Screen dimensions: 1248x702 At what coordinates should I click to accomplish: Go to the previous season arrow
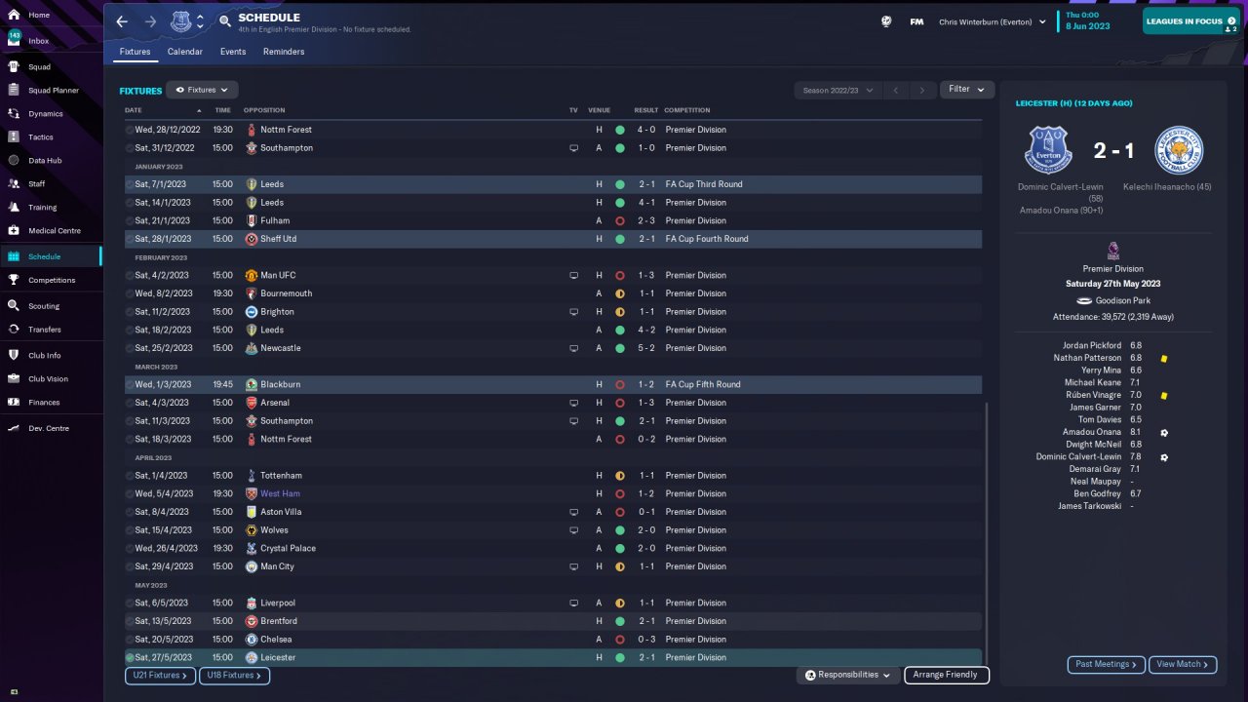[x=896, y=91]
